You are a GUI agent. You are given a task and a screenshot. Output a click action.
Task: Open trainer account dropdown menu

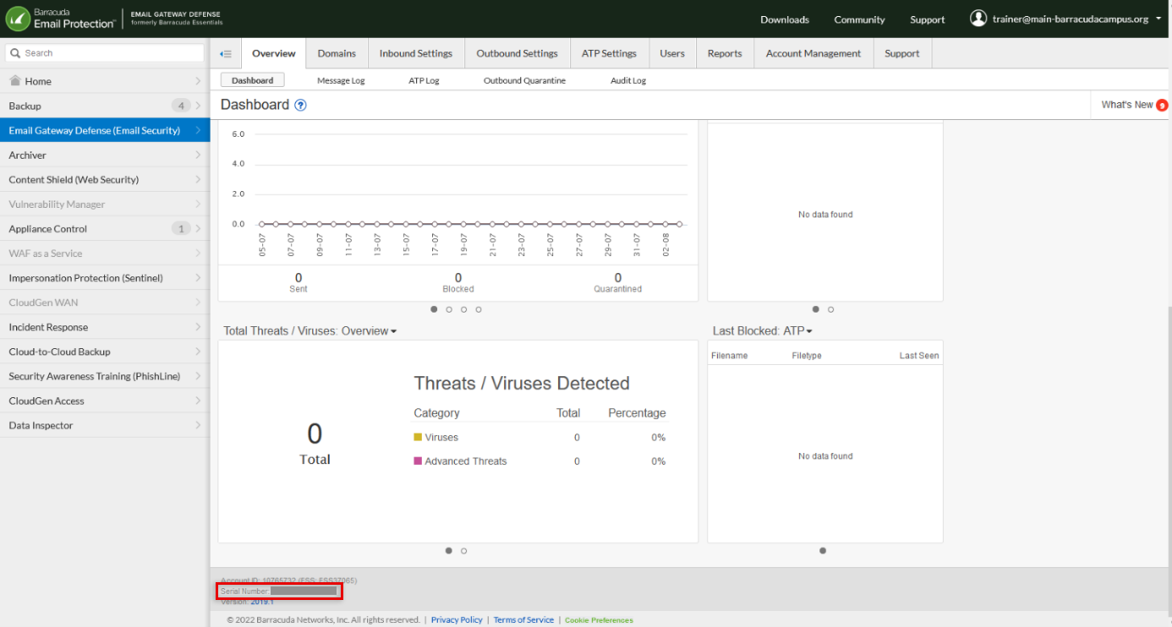pyautogui.click(x=1158, y=19)
